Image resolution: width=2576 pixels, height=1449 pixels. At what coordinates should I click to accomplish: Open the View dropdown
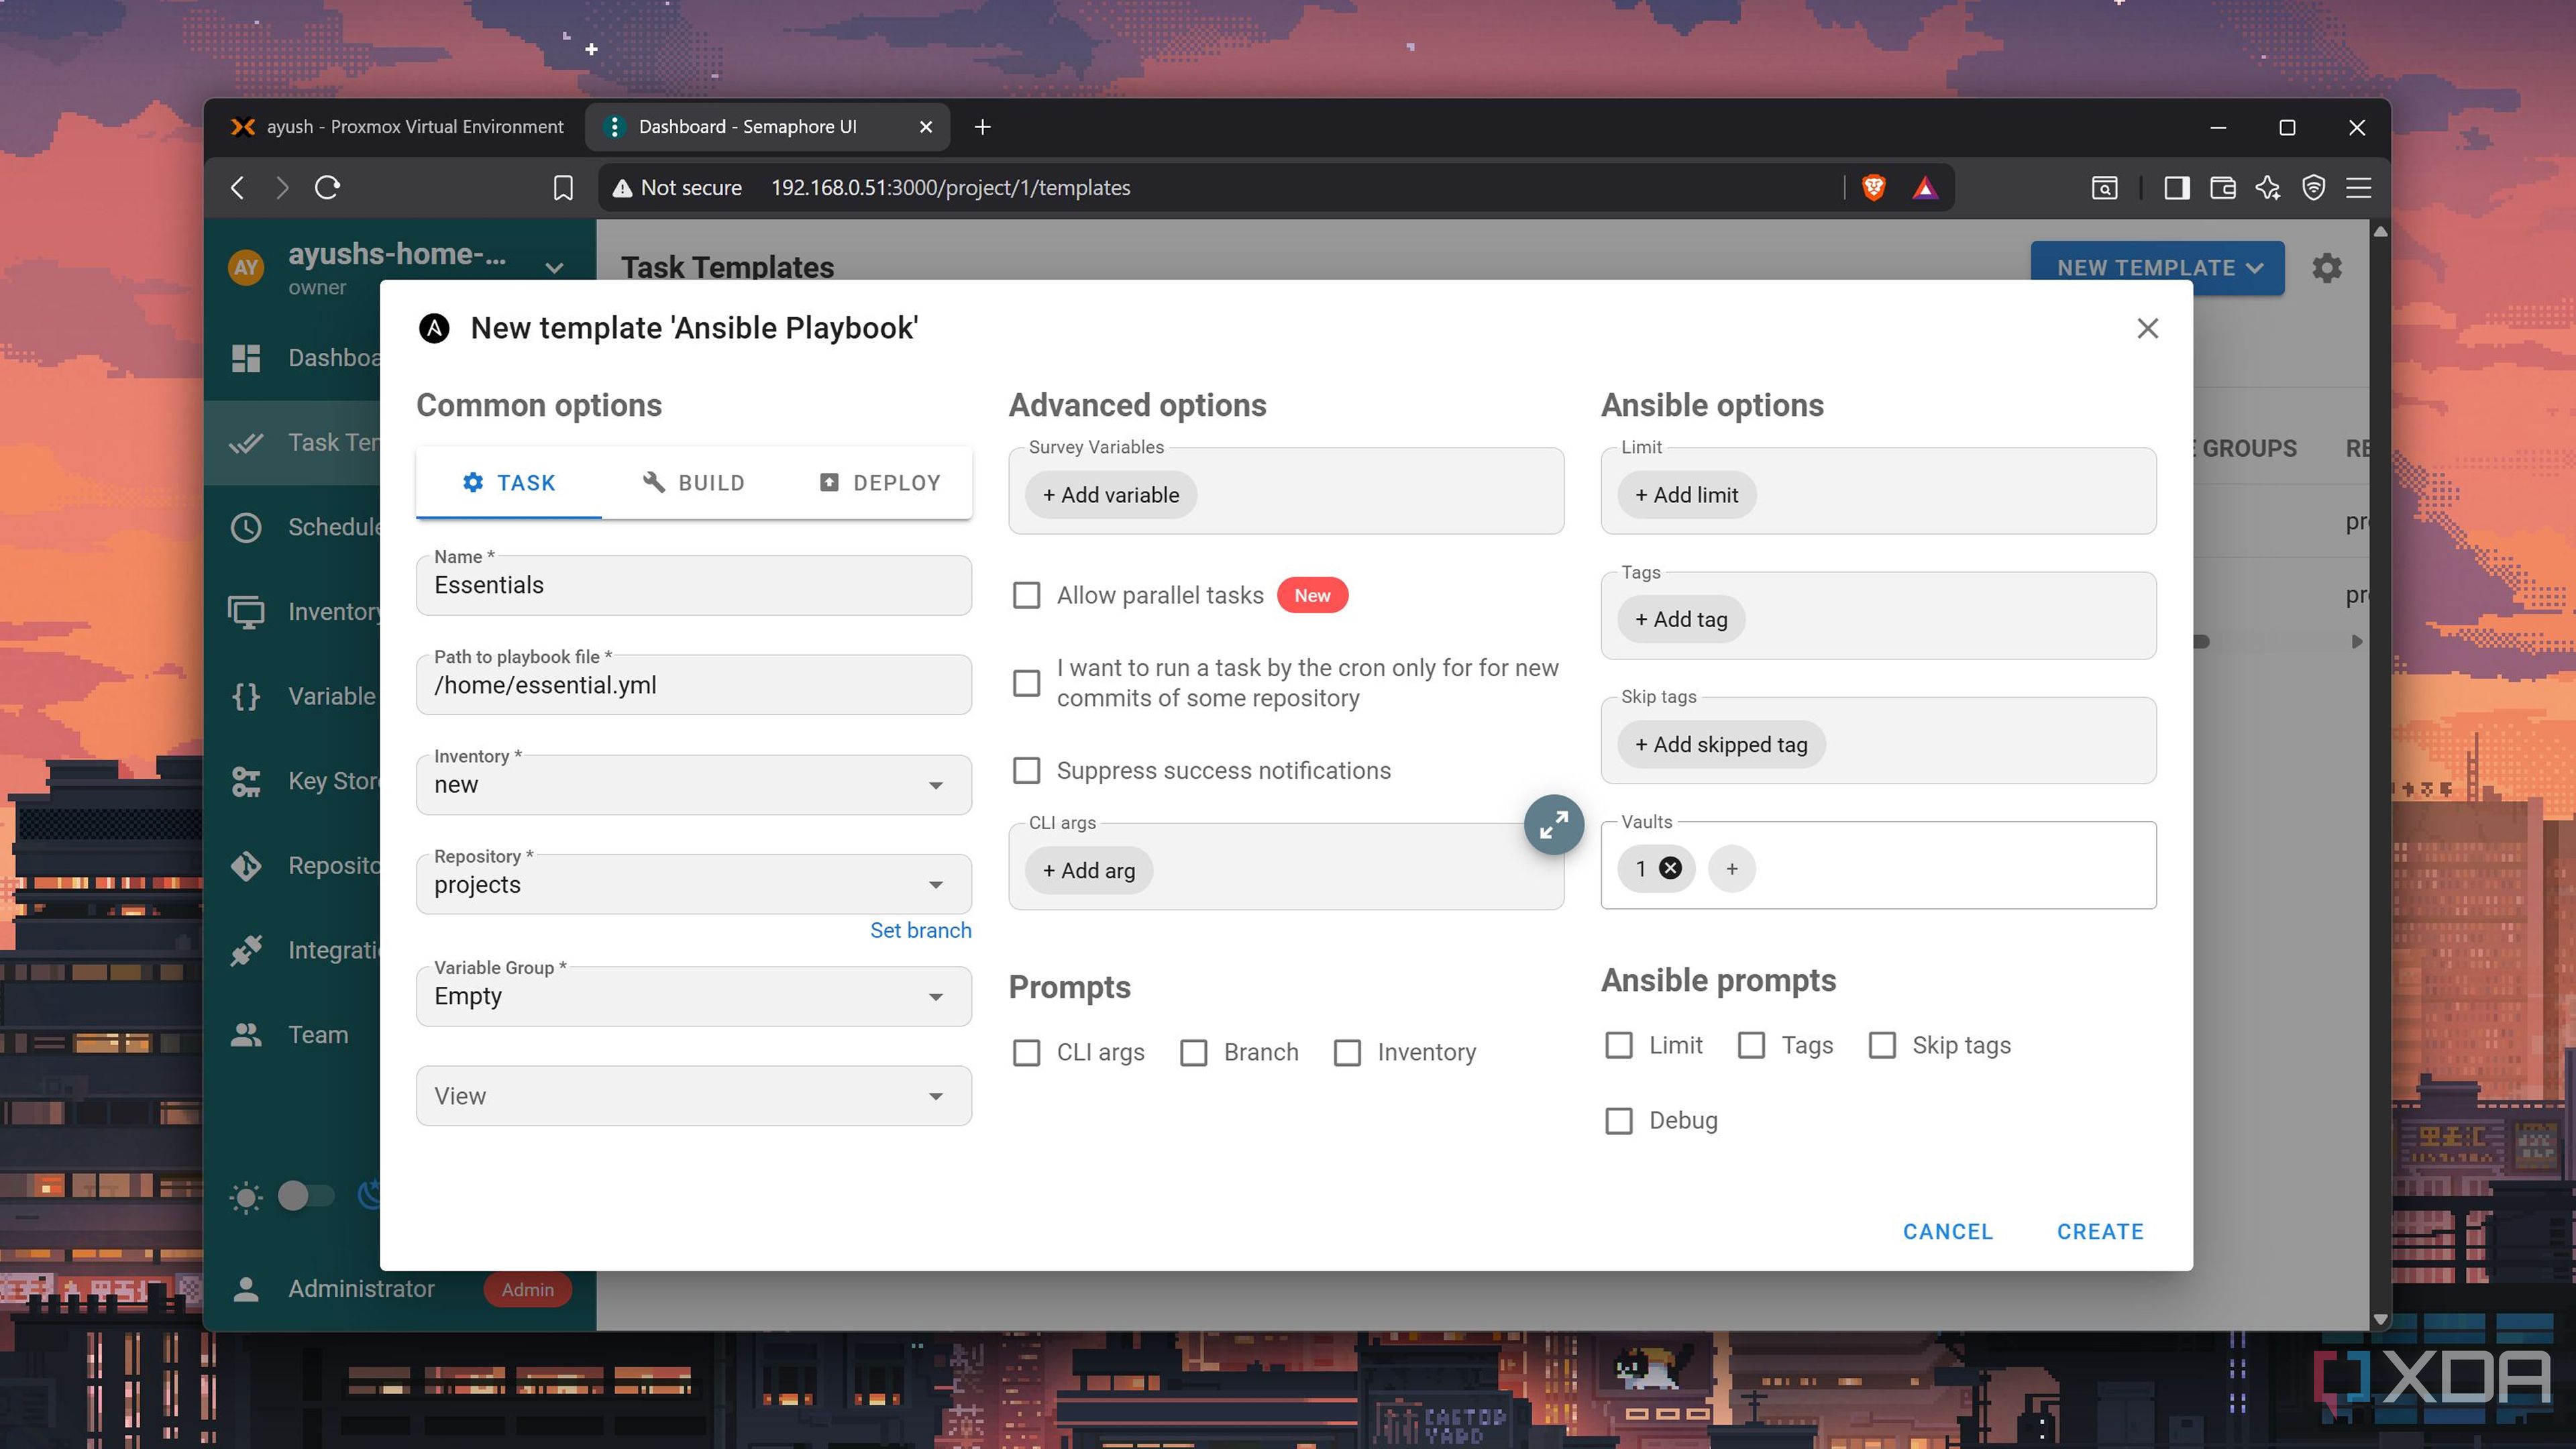[x=693, y=1096]
